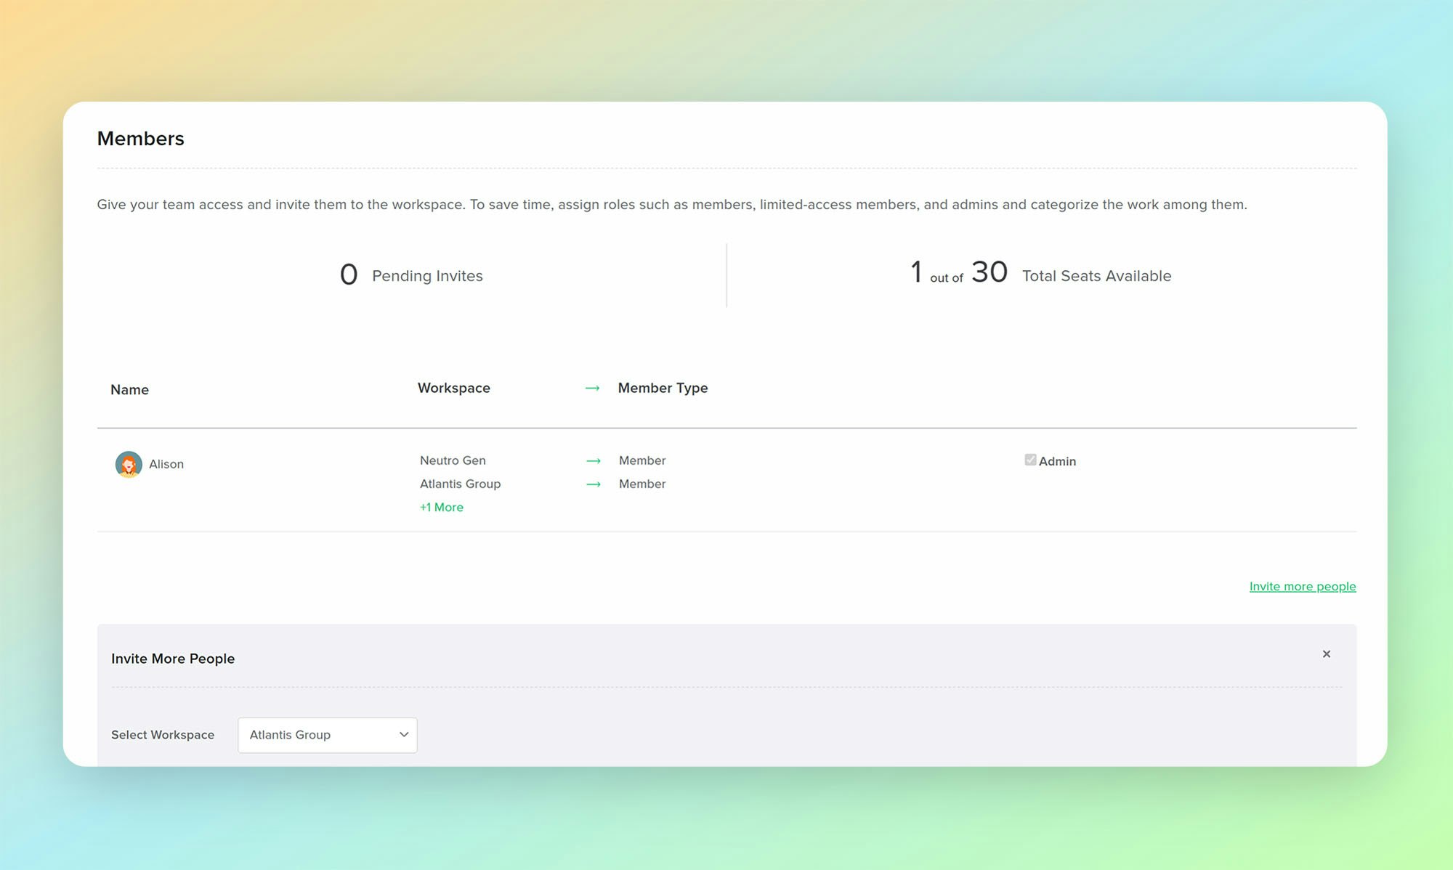Viewport: 1453px width, 870px height.
Task: Click the X to close the Invite More People panel
Action: tap(1327, 654)
